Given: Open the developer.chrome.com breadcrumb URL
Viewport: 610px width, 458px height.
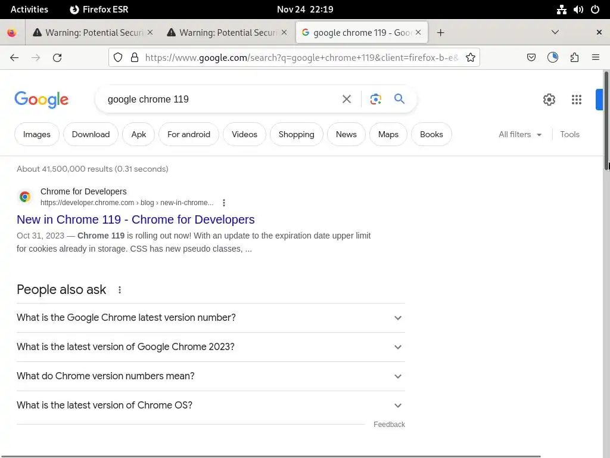Looking at the screenshot, I should [x=127, y=203].
